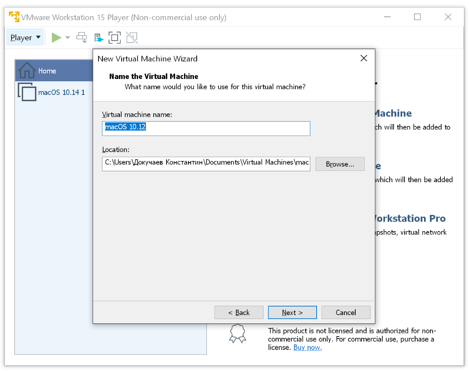Screen dimensions: 469x371
Task: Select the macOS 10.14 1 virtual machine
Action: click(x=61, y=93)
